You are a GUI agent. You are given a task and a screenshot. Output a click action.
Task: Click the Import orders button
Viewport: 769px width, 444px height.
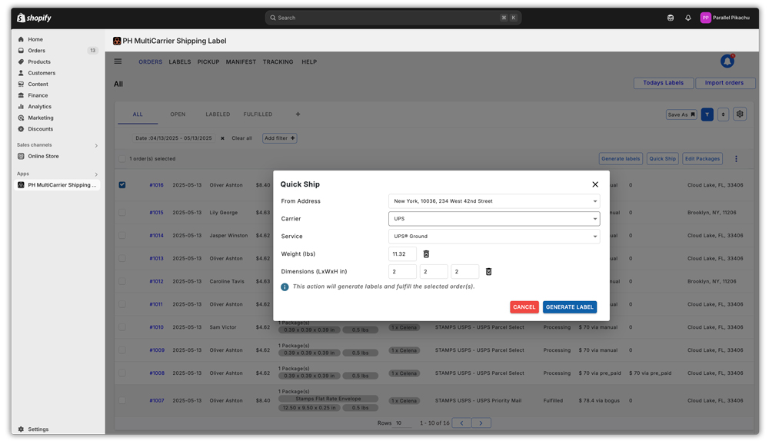tap(724, 83)
